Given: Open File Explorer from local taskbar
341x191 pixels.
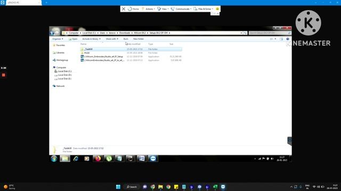Looking at the screenshot, I should [160, 187].
